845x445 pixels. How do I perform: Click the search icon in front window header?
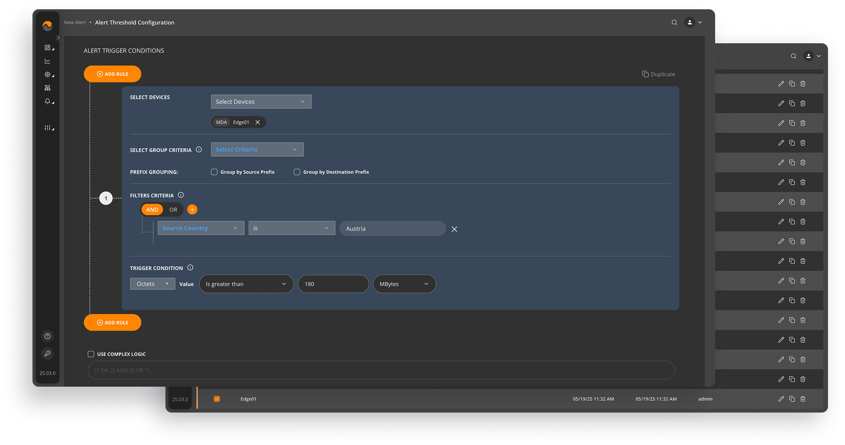tap(675, 22)
